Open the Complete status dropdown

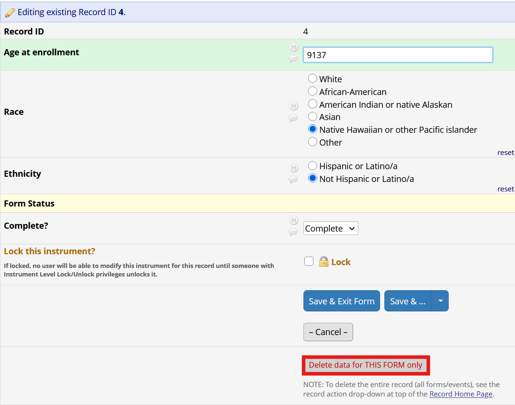(330, 228)
